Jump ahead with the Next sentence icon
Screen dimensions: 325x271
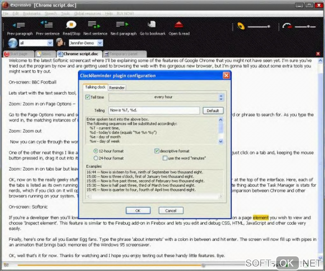[94, 24]
